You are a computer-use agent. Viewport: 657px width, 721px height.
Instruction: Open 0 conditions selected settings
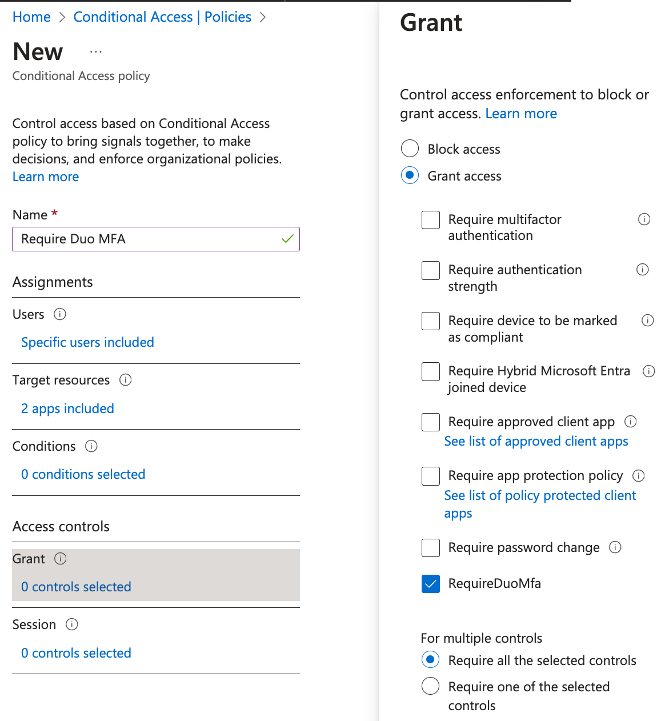pyautogui.click(x=83, y=474)
